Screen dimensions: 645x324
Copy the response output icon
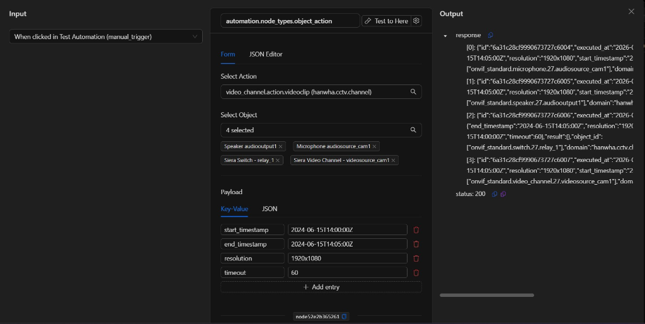tap(490, 35)
